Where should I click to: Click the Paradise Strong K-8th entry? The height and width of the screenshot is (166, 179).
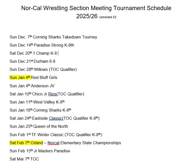pyautogui.click(x=42, y=45)
